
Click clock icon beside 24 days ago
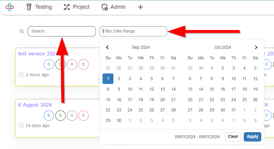pos(21,126)
